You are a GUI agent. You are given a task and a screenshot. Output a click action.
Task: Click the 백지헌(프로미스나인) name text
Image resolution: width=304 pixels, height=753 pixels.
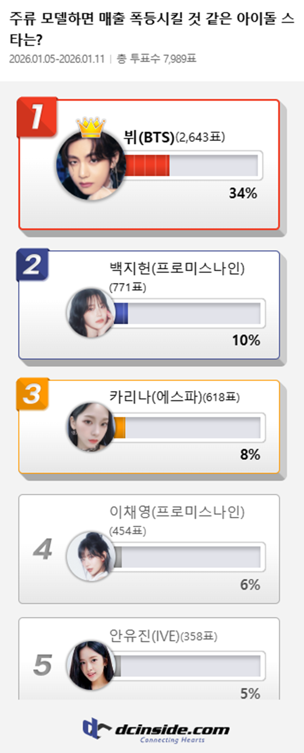coord(177,269)
